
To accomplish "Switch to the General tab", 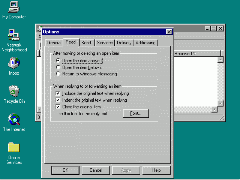I will click(54, 43).
